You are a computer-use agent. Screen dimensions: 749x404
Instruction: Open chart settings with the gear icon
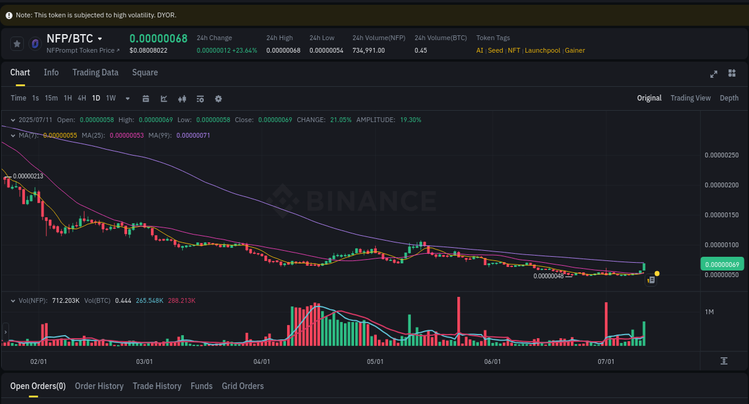[218, 98]
